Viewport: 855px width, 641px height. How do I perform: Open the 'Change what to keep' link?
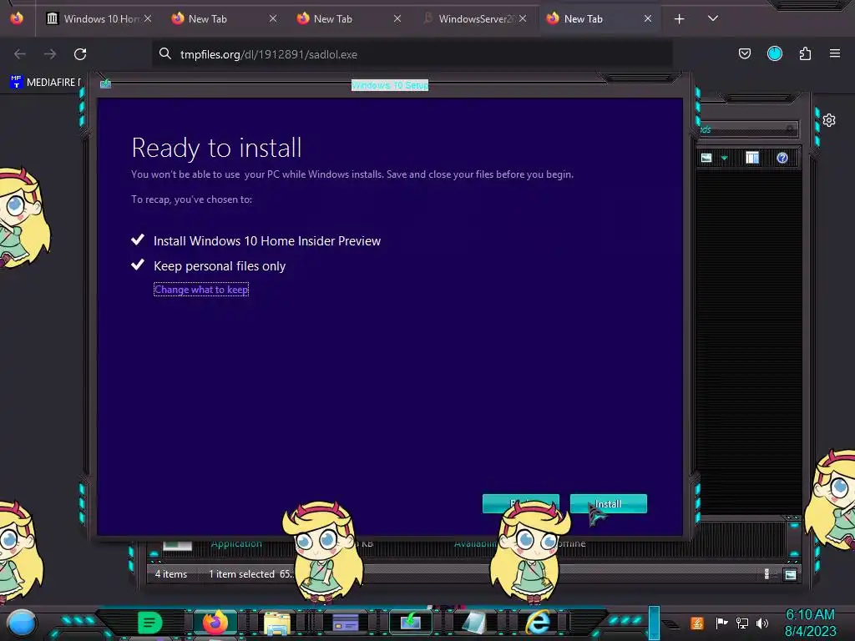(x=201, y=290)
